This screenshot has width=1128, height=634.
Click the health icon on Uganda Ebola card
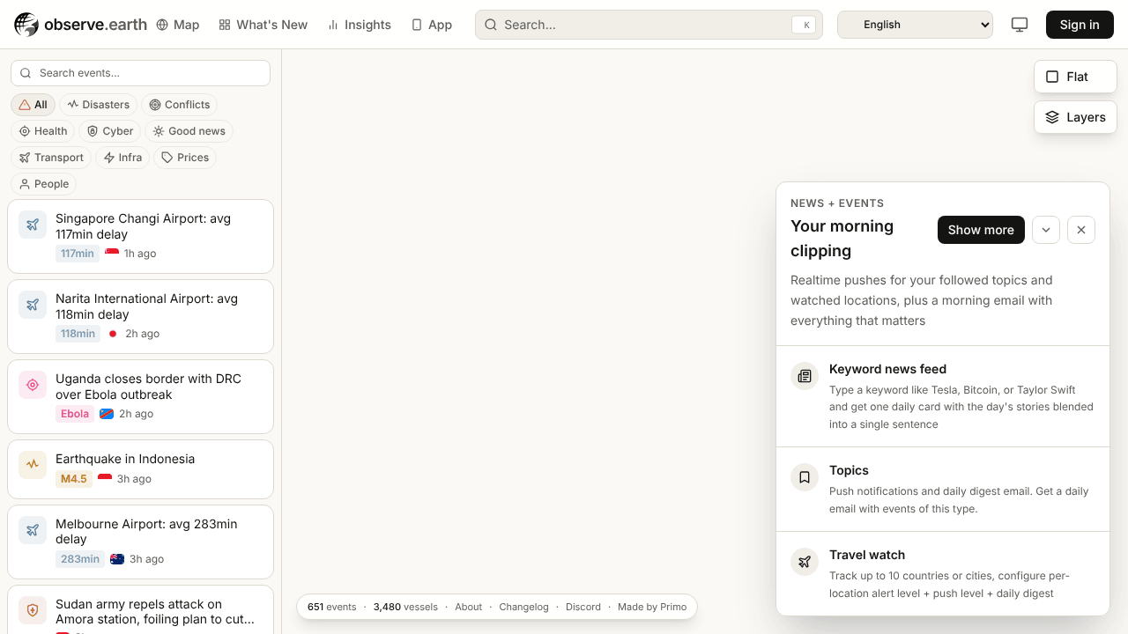pos(33,385)
